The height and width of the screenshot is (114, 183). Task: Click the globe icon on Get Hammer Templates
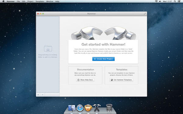tap(112, 80)
